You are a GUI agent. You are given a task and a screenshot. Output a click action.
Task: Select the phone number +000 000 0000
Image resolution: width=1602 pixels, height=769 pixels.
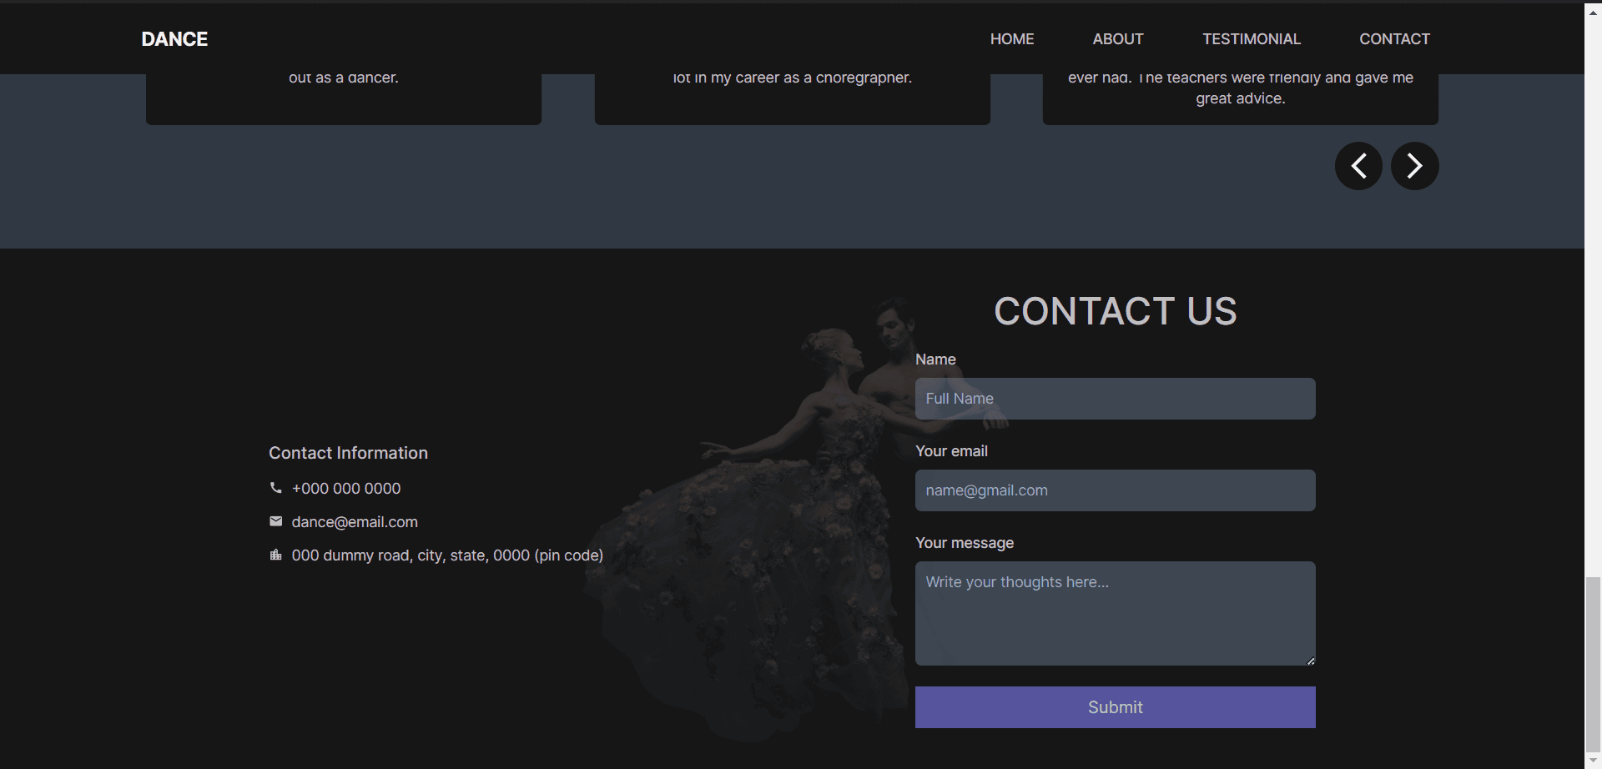click(x=346, y=489)
